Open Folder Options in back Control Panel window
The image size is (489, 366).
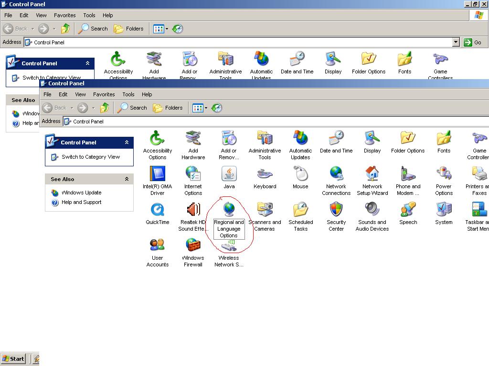pos(369,63)
